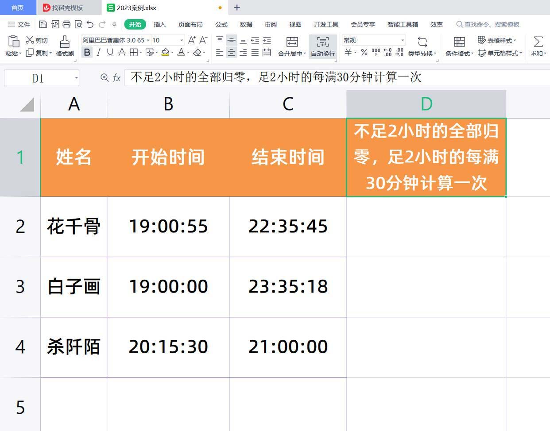This screenshot has height=431, width=550.
Task: Align text right
Action: click(243, 53)
